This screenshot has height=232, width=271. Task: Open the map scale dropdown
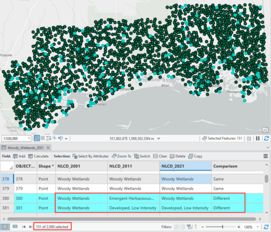29,139
